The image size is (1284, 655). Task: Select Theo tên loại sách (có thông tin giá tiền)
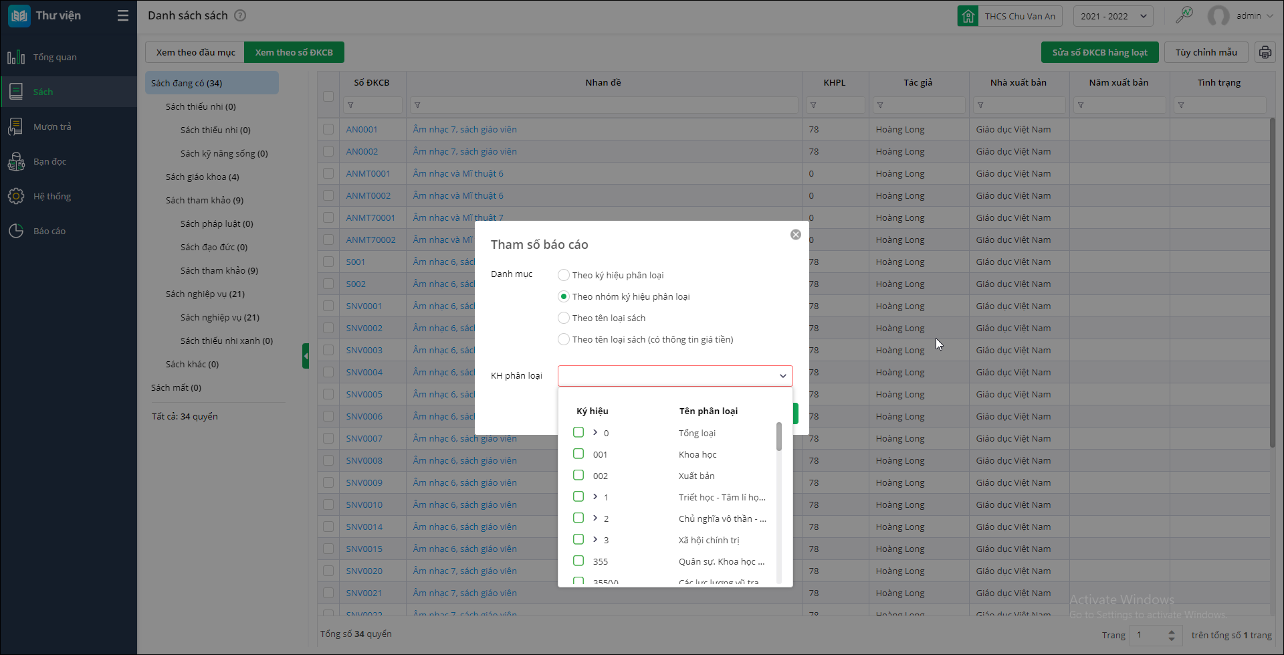(x=564, y=339)
